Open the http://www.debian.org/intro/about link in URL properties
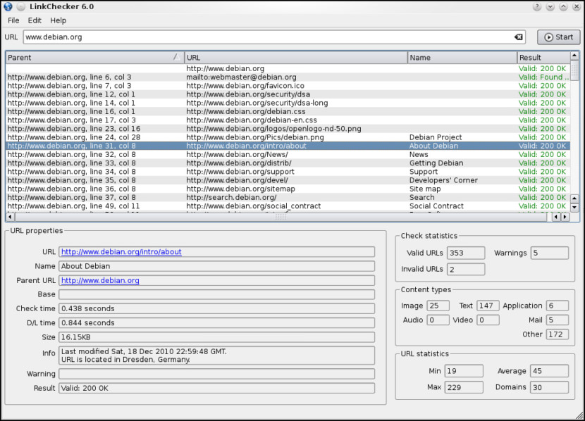The image size is (585, 421). 121,252
